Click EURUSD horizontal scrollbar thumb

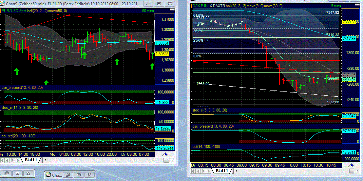click(x=166, y=160)
